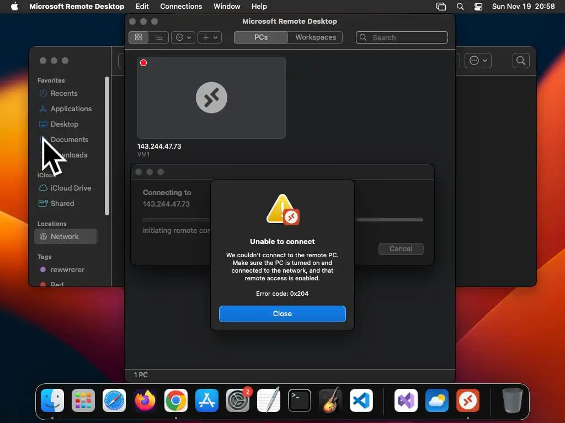The image size is (565, 423).
Task: Open System Settings from the Dock
Action: (x=238, y=400)
